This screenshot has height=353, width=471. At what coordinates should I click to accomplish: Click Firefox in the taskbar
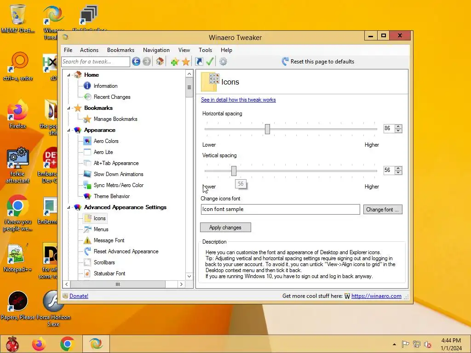[39, 344]
